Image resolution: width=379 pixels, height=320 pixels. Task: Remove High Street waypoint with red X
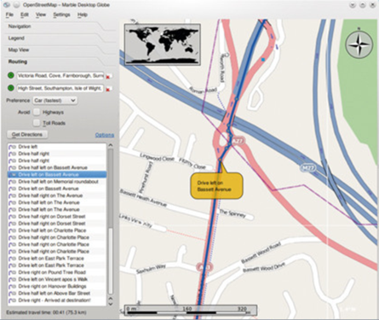tap(108, 90)
